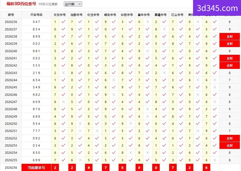Click the gray X in 2026236 董年杀号
241x171 pixels.
(x=147, y=22)
